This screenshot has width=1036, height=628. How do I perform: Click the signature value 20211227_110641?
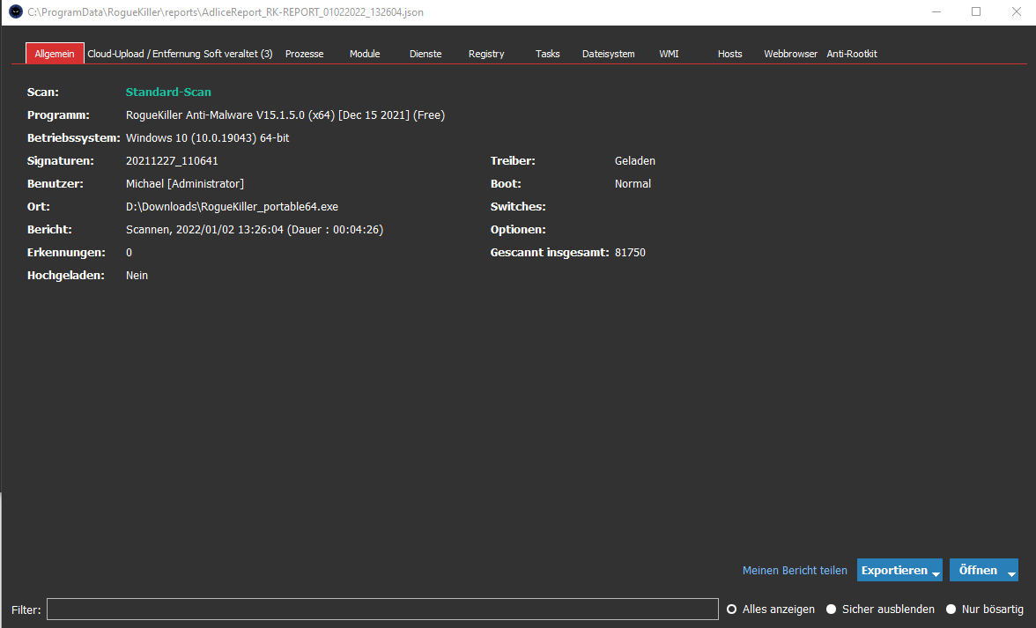click(172, 160)
